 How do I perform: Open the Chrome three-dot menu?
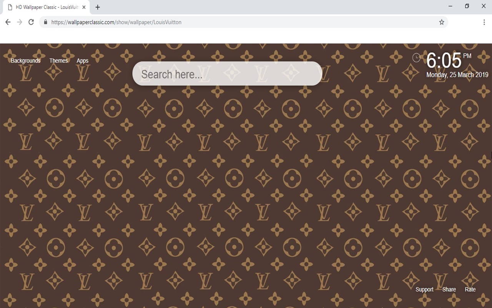pyautogui.click(x=484, y=22)
